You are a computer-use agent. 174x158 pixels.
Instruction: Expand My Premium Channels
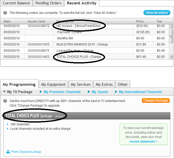[60, 92]
